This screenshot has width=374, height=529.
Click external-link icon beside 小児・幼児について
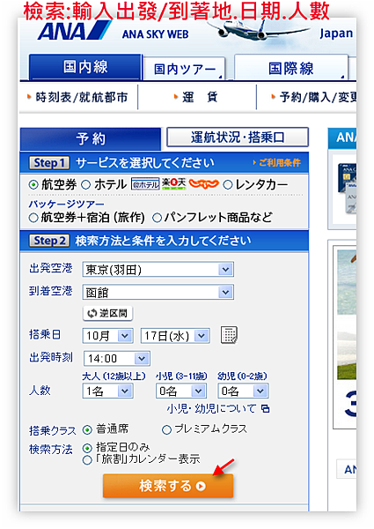265,409
